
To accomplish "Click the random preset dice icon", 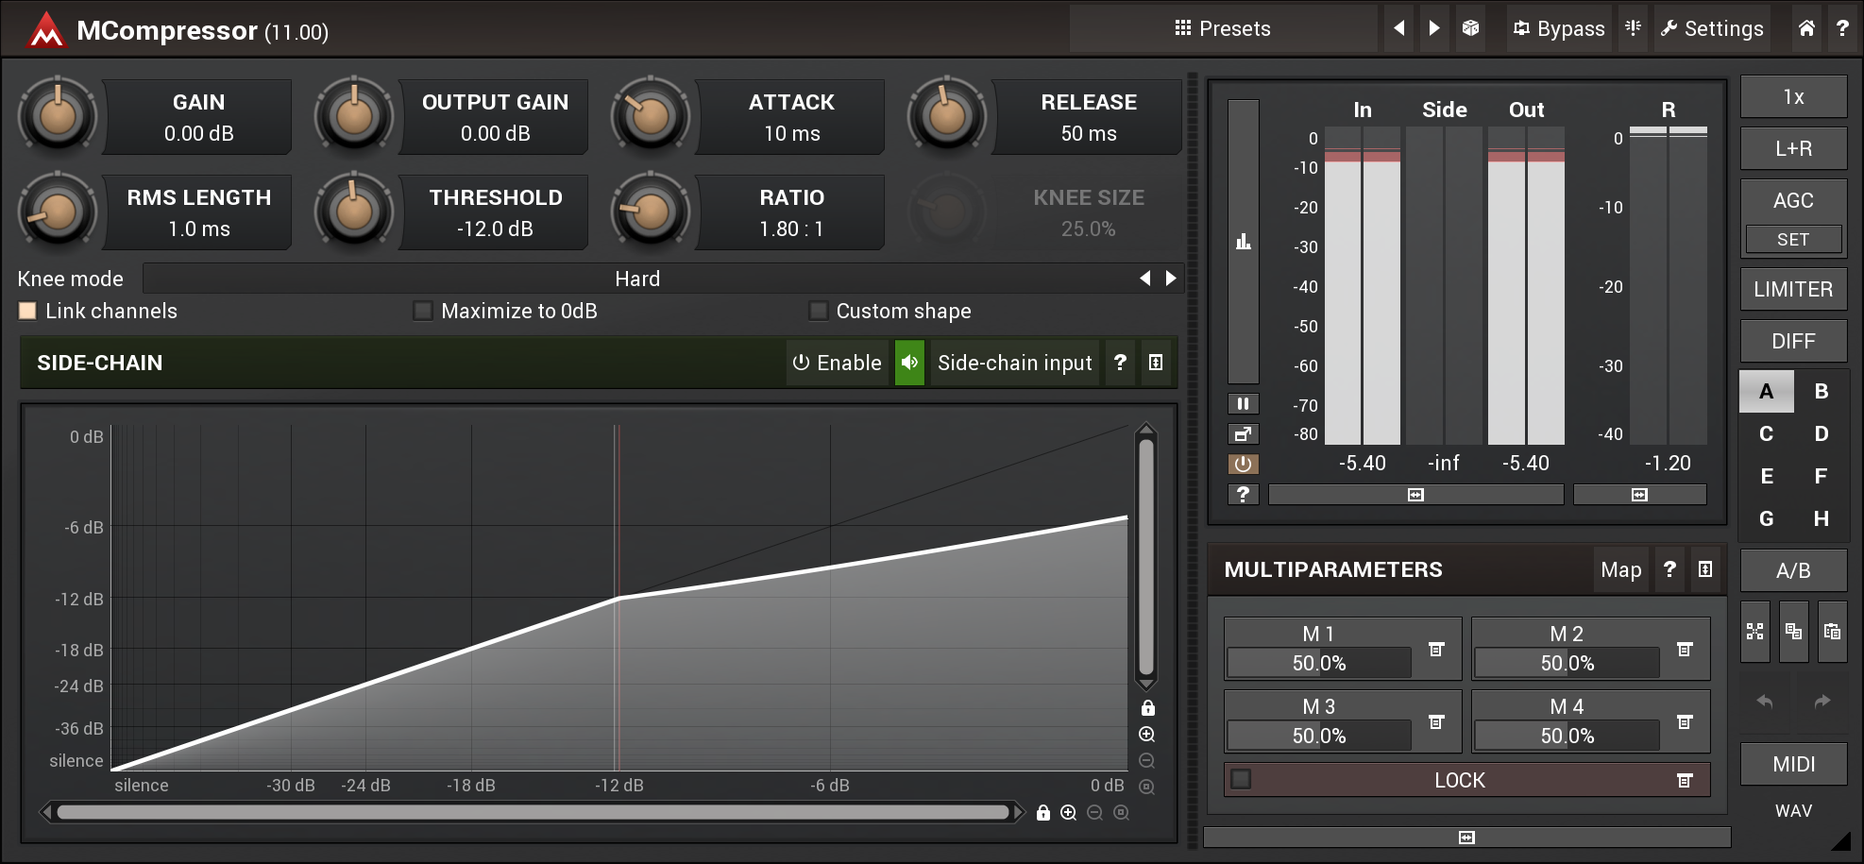I will (x=1470, y=28).
